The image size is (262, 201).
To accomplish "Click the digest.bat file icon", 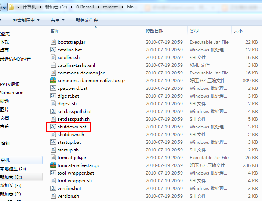I will click(53, 96).
